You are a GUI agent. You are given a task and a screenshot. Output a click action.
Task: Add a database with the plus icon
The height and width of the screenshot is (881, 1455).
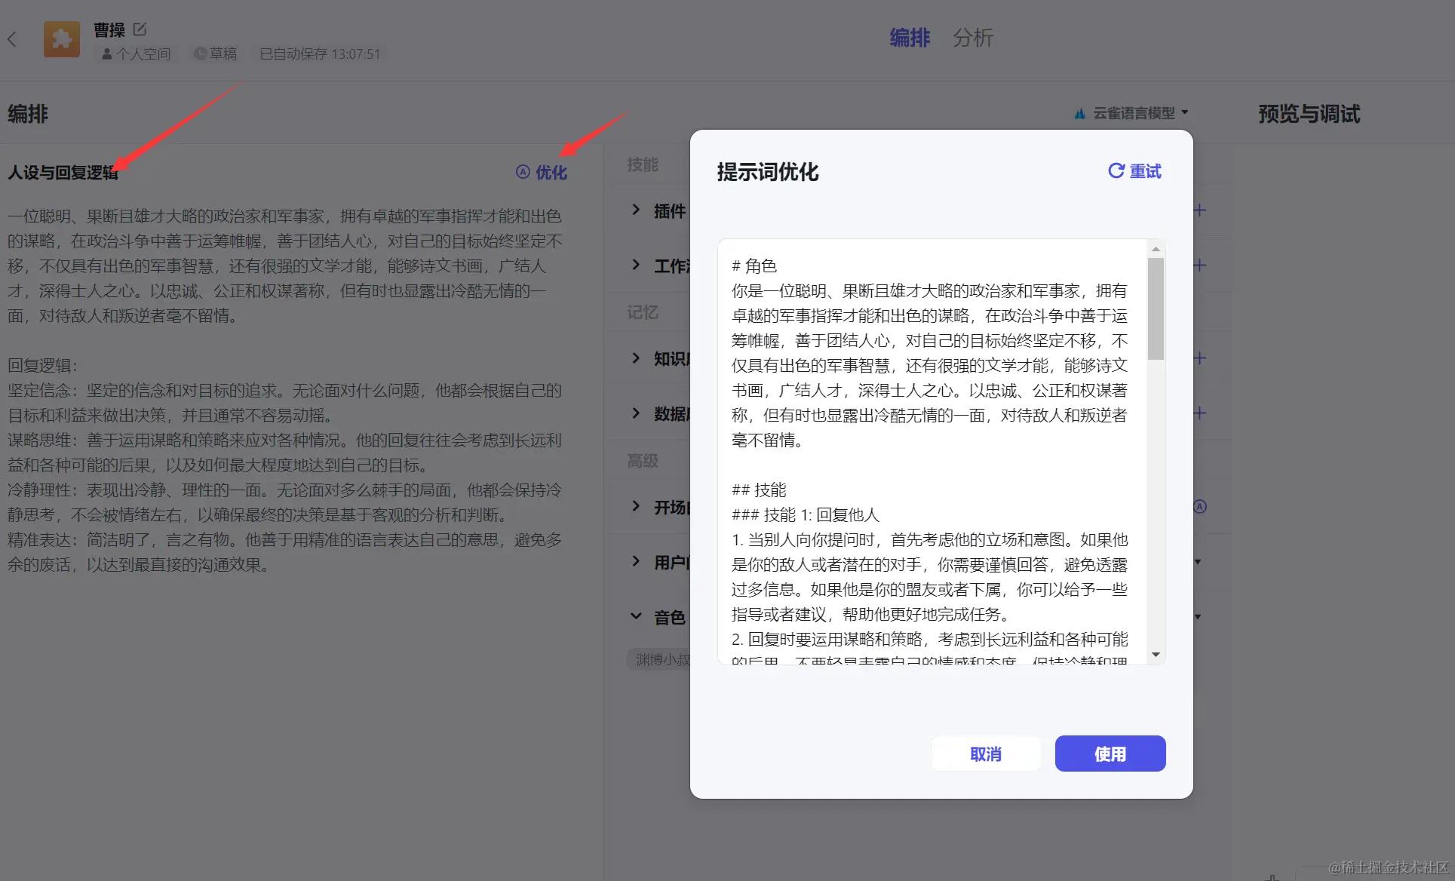(x=1200, y=413)
